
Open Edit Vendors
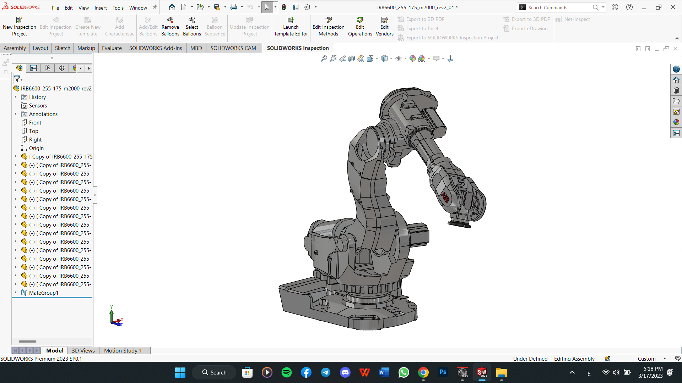tap(384, 27)
